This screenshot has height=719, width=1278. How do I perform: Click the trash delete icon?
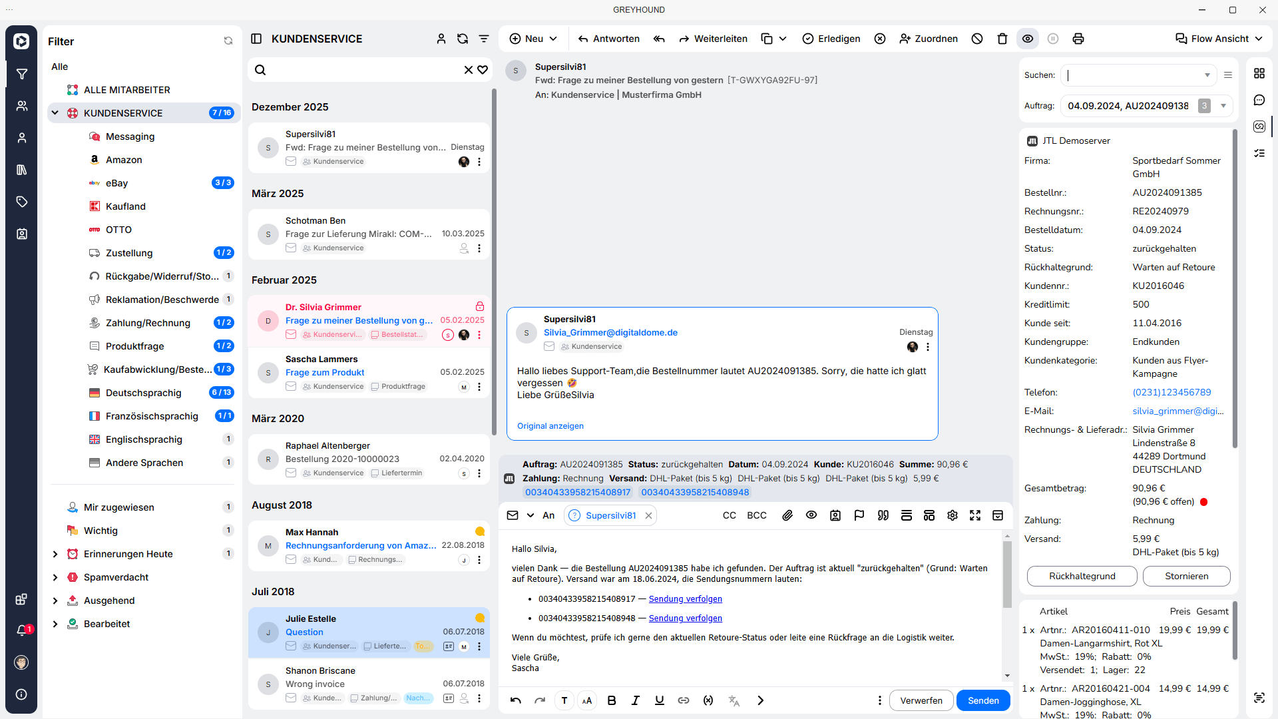(1002, 39)
